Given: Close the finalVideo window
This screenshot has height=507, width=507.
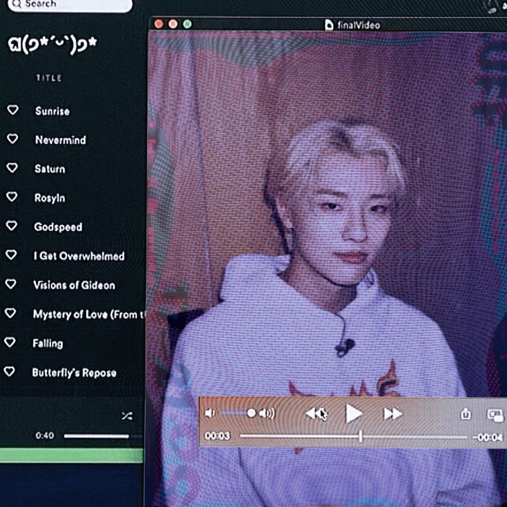Looking at the screenshot, I should pos(159,24).
